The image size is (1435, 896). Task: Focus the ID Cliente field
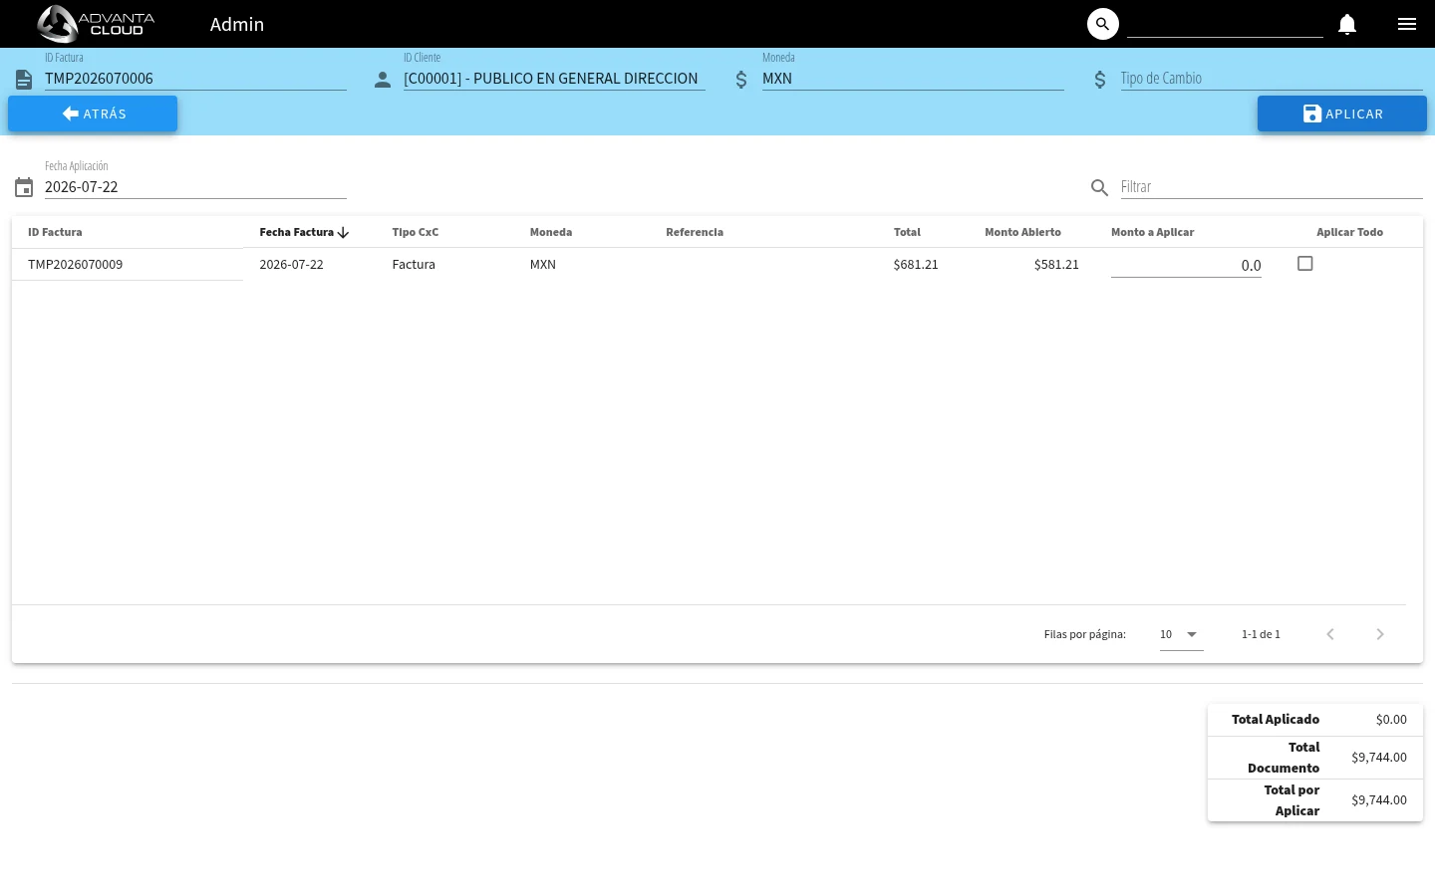554,79
